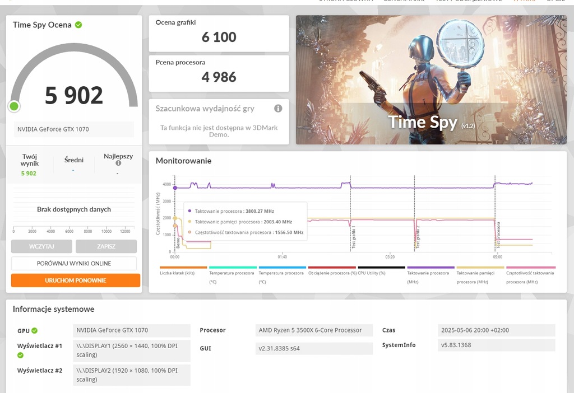Toggle the orange Liczba klatek legend series
The image size is (574, 393).
tap(183, 270)
